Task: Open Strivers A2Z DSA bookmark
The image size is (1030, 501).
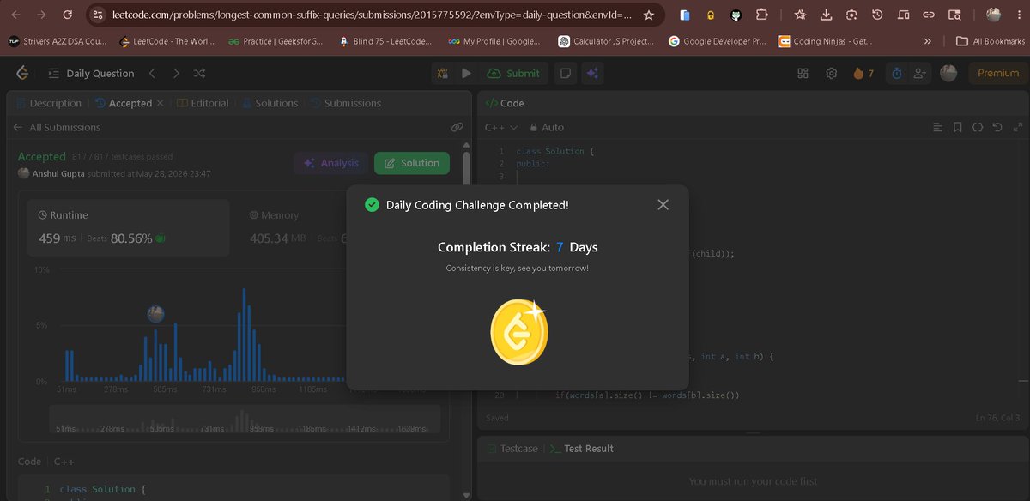Action: [57, 41]
